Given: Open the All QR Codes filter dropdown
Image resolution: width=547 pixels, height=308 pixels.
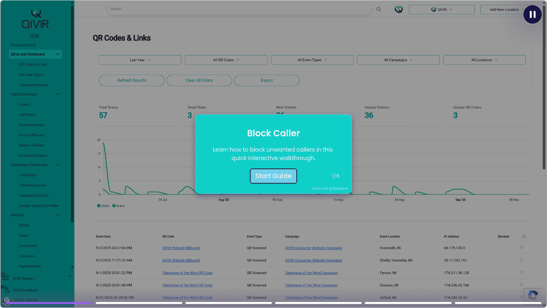Looking at the screenshot, I should [x=226, y=60].
